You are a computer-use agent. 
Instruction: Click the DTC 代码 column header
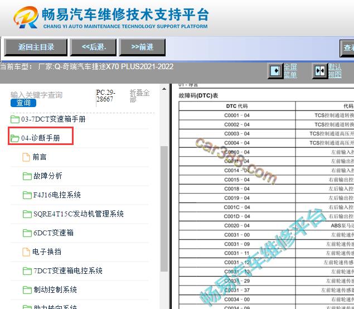tap(237, 106)
